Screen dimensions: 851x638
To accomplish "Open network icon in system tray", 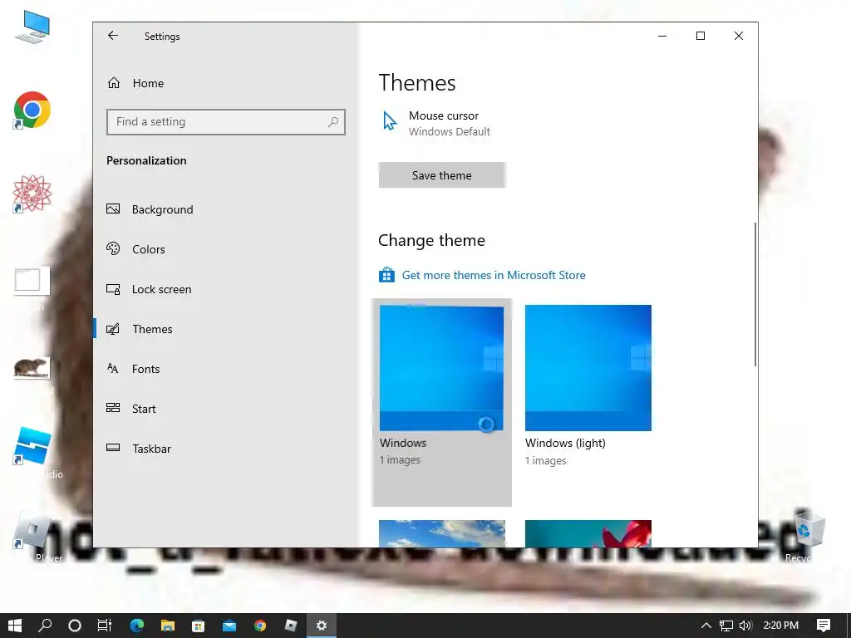I will tap(726, 626).
